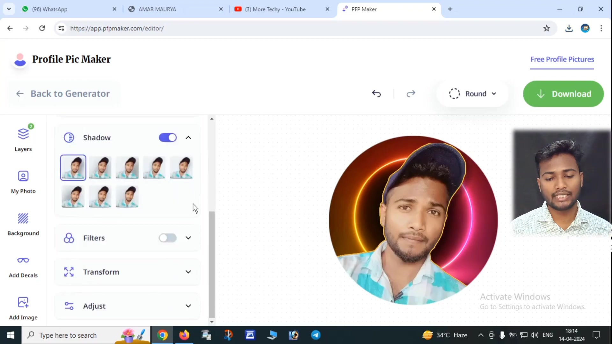Screen dimensions: 612x344
Task: Turn on the Filters toggle
Action: coord(168,238)
